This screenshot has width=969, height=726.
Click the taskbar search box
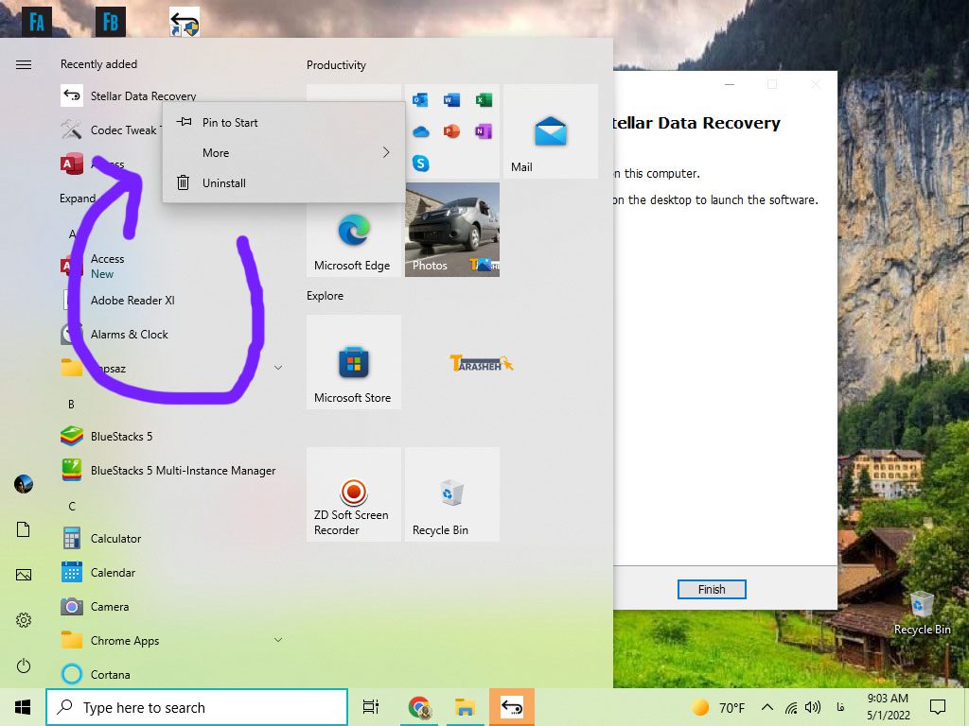pos(197,707)
